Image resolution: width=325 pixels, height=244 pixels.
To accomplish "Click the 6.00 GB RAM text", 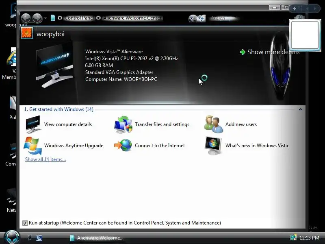I will point(99,65).
